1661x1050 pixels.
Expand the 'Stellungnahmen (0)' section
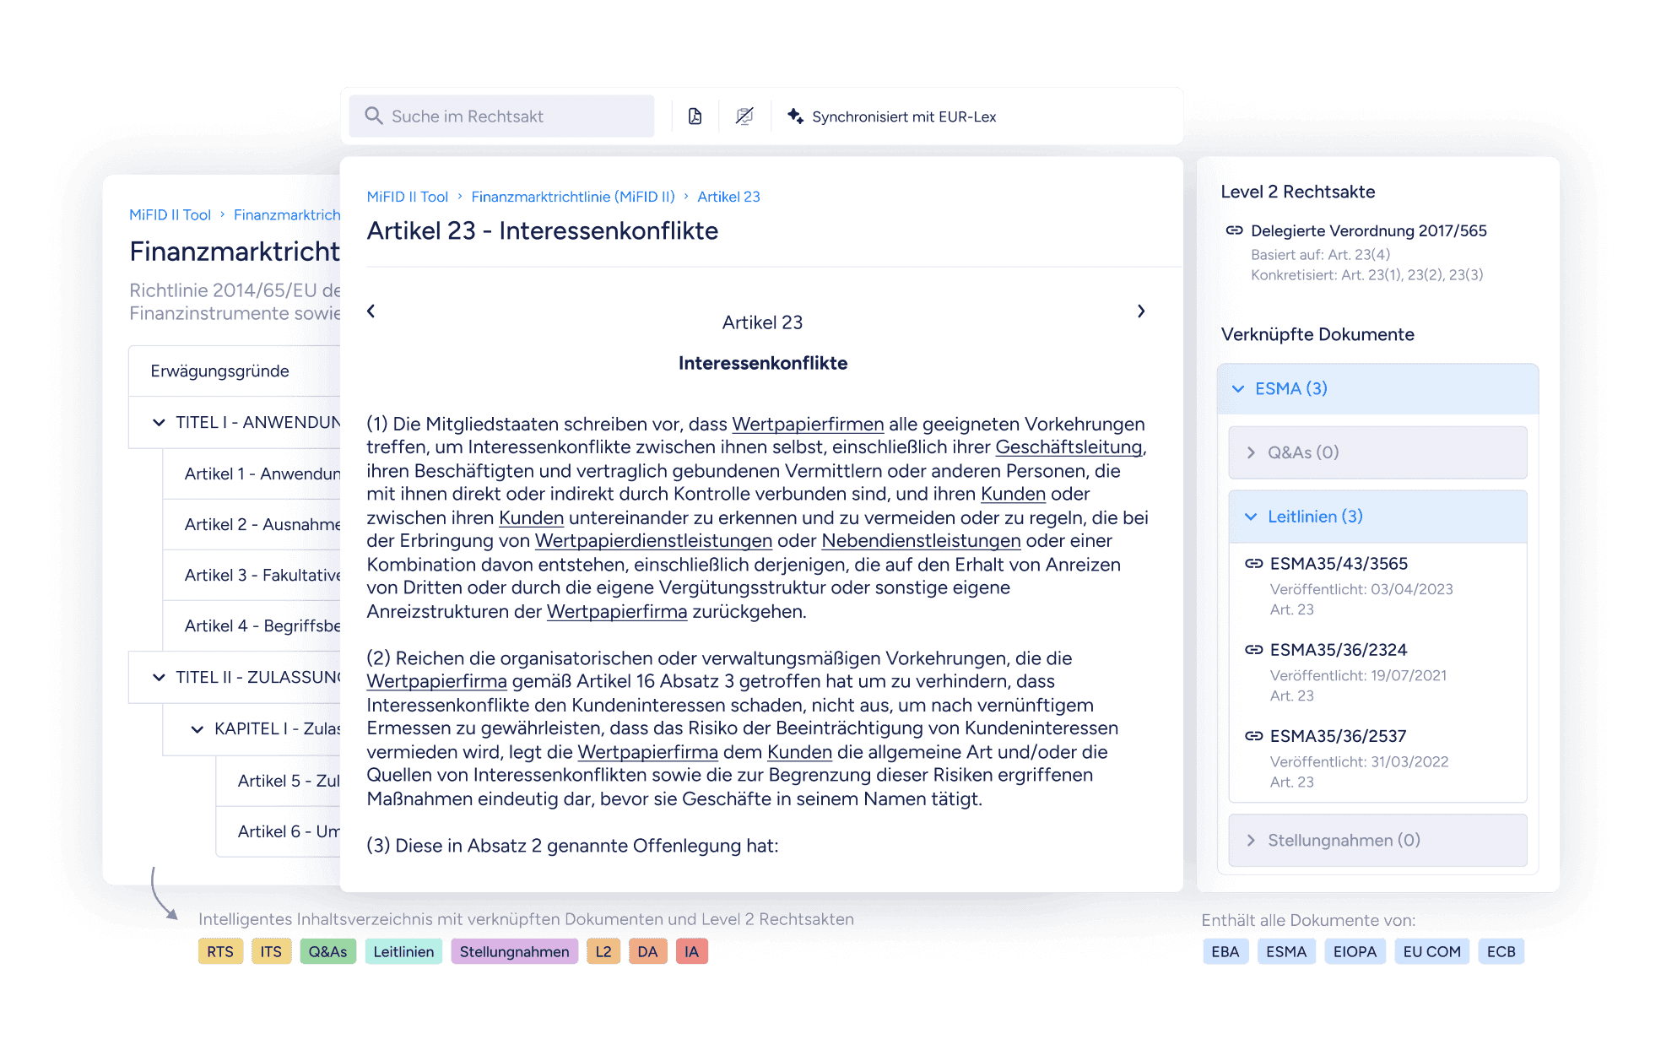click(x=1378, y=840)
